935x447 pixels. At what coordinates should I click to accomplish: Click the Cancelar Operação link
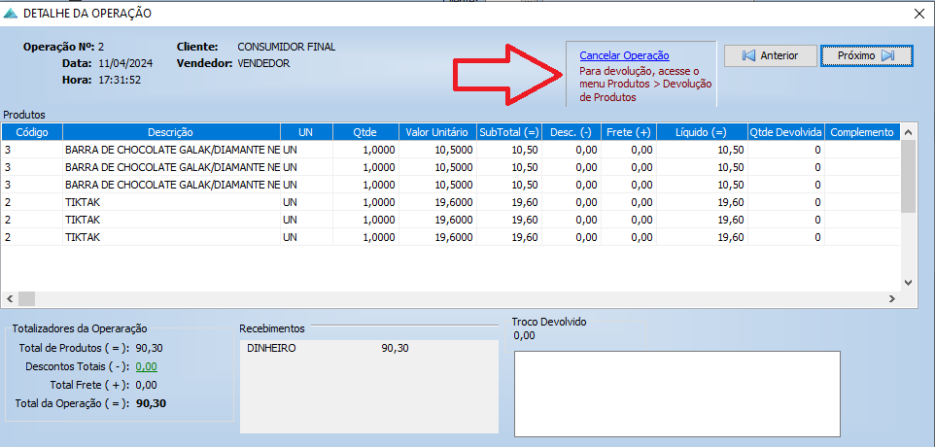pyautogui.click(x=624, y=55)
